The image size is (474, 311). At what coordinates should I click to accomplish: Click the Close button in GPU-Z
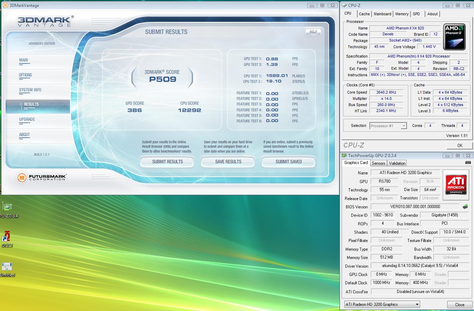tap(459, 304)
